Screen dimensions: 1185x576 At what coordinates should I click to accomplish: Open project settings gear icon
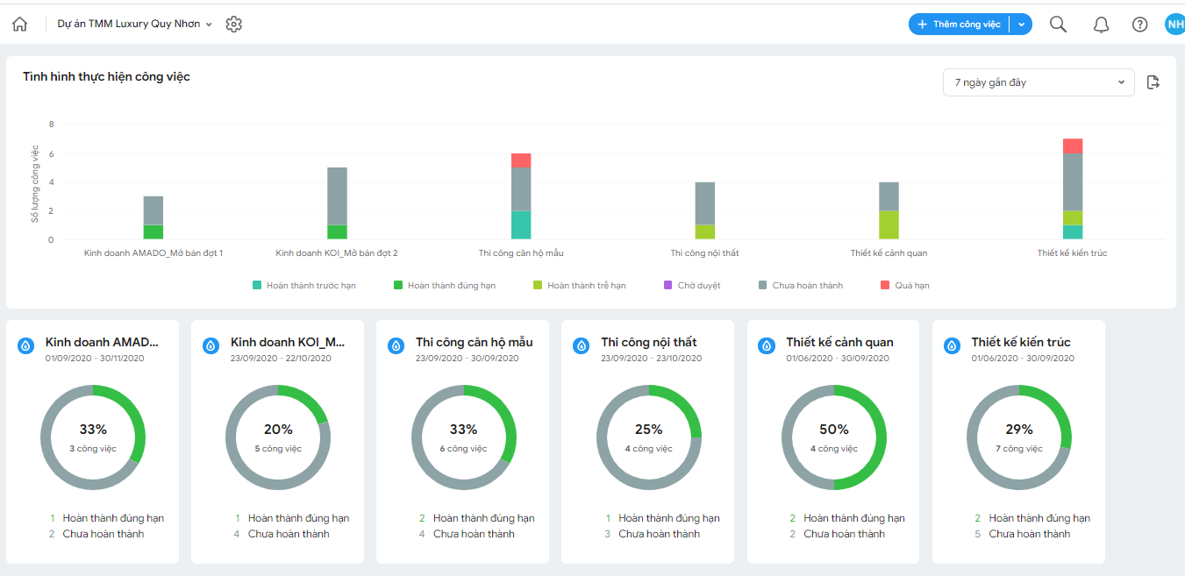pos(233,25)
